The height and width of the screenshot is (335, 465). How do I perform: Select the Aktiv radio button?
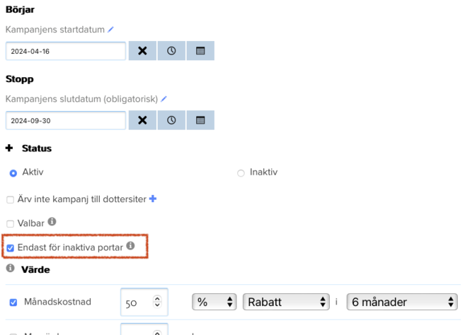point(13,173)
